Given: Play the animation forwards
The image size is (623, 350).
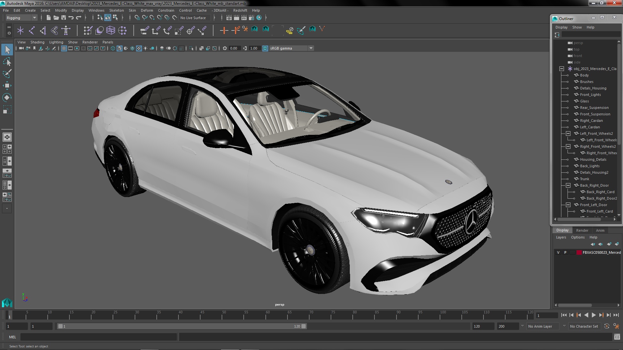Looking at the screenshot, I should [x=594, y=315].
